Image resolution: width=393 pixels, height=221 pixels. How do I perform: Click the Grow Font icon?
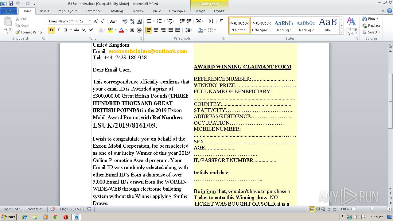tap(96, 21)
